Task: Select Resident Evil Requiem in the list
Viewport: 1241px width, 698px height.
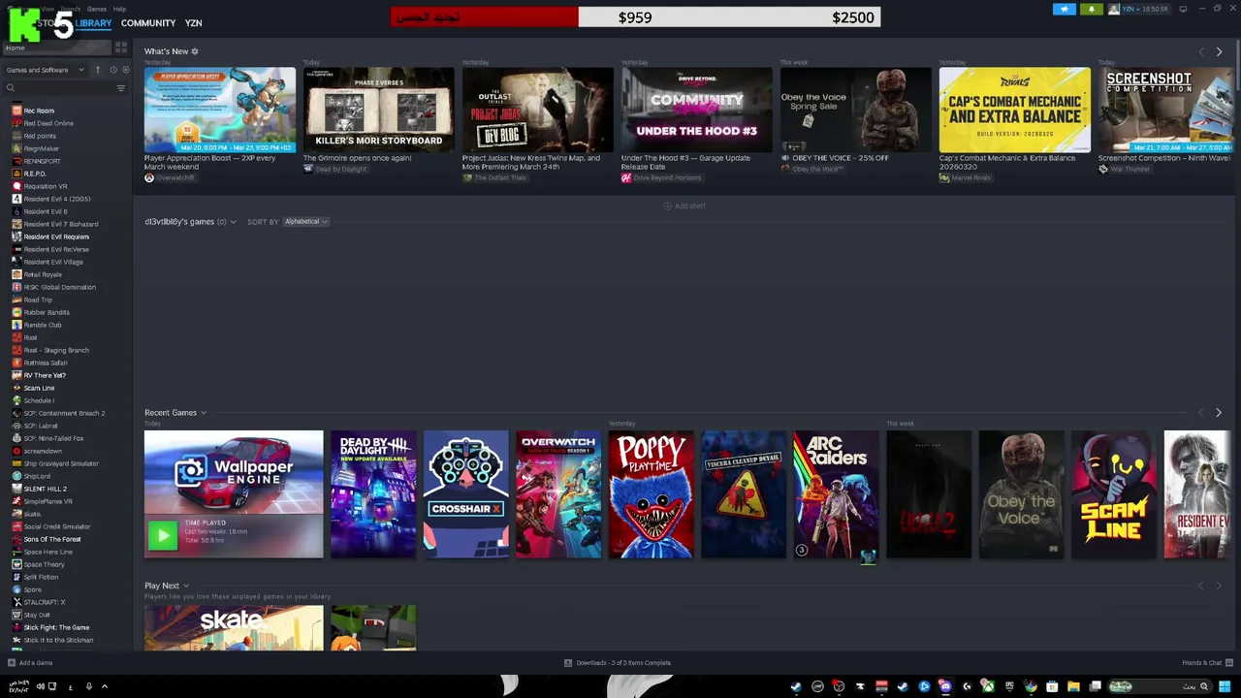Action: [x=56, y=237]
